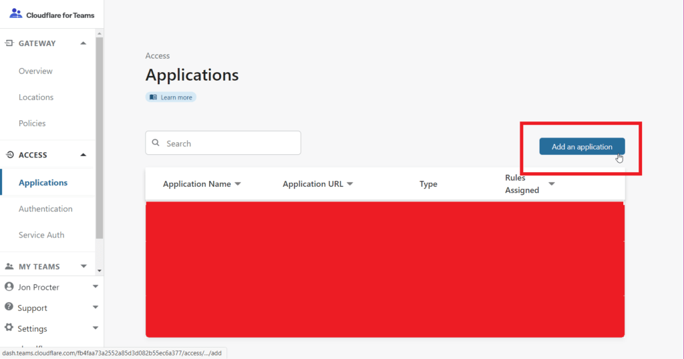
Task: Click the sidebar scroll down arrow
Action: [100, 270]
